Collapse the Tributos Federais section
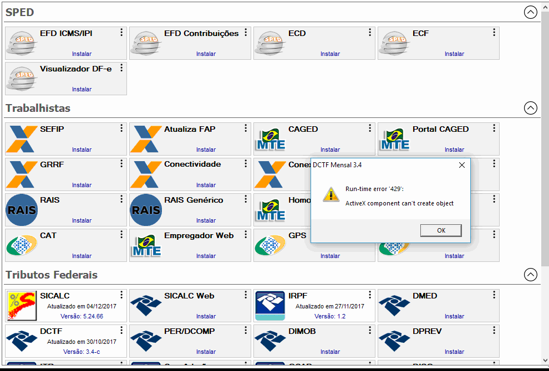Screen dimensions: 549x371 [531, 275]
